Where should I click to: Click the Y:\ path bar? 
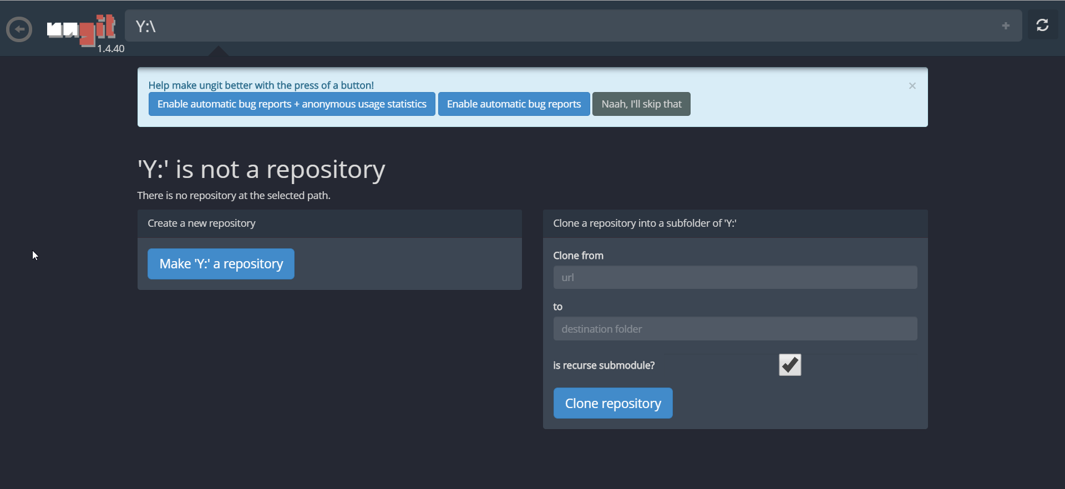pos(573,26)
